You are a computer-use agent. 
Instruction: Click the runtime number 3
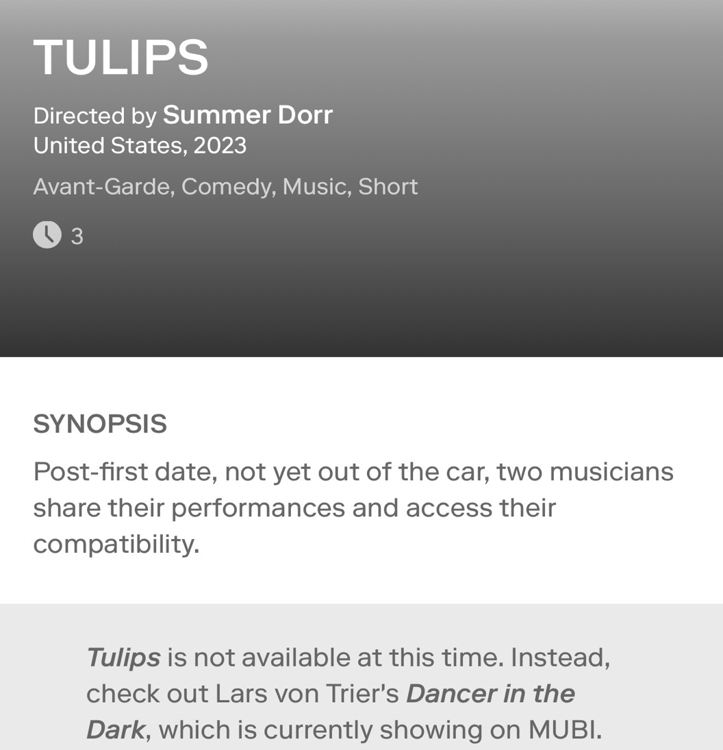[x=77, y=236]
